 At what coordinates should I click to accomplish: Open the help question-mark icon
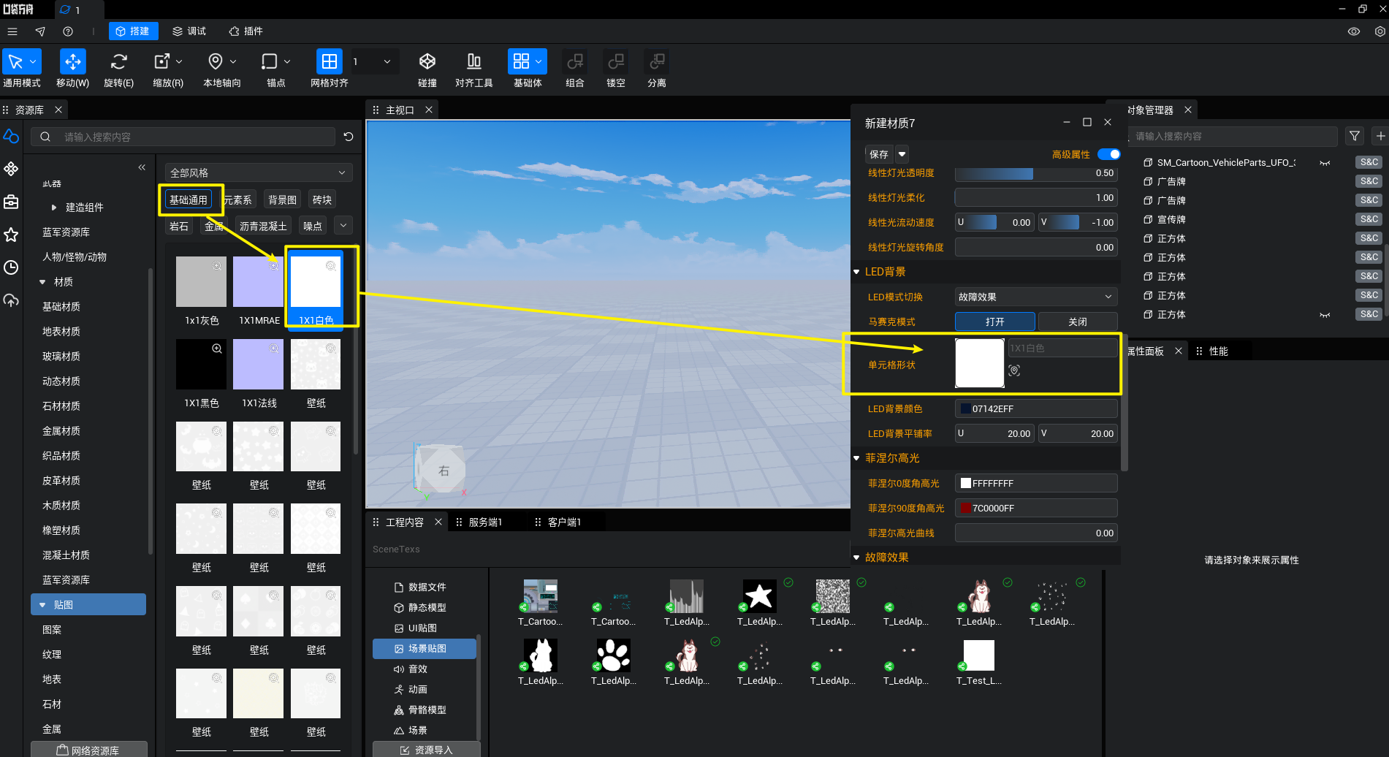click(x=68, y=31)
